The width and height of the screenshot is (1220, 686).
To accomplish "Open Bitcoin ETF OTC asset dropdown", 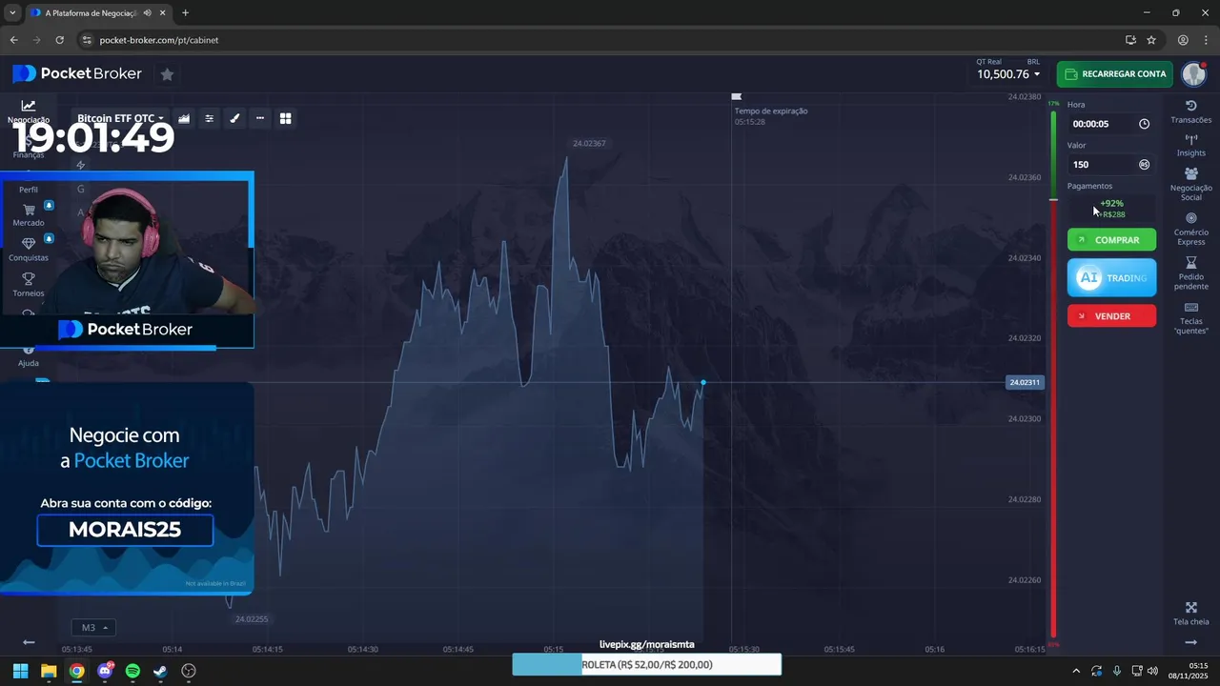I will click(x=120, y=118).
